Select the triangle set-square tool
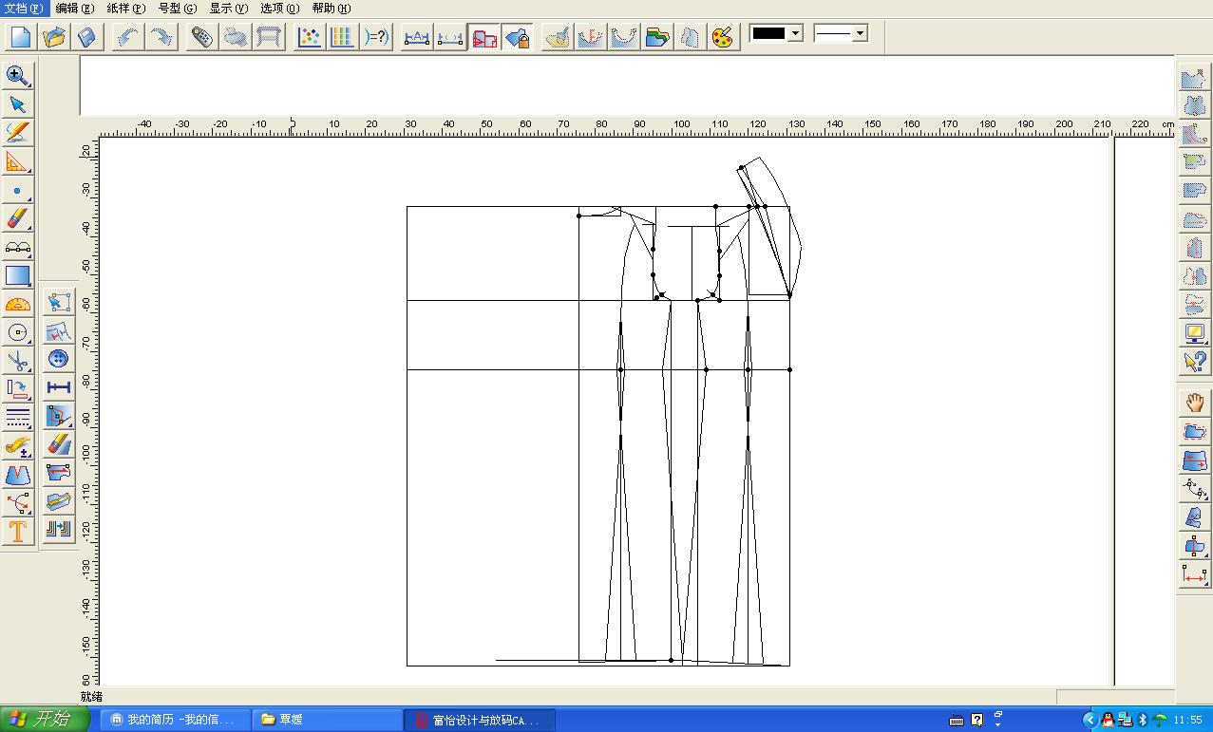 [17, 160]
